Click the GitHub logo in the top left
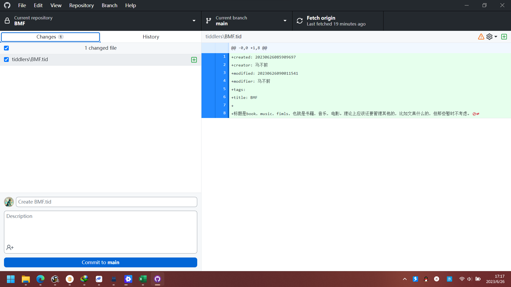The image size is (511, 287). pyautogui.click(x=7, y=5)
